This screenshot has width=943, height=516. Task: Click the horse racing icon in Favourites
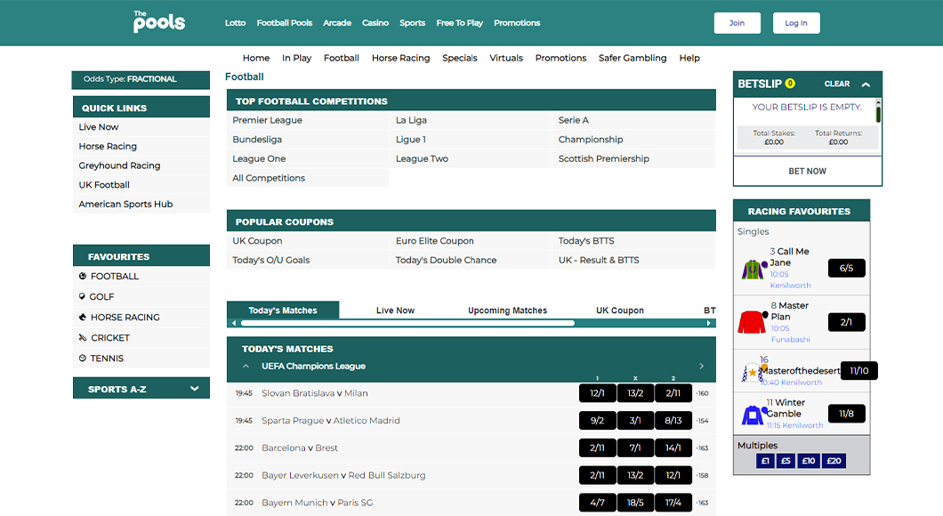pyautogui.click(x=83, y=317)
